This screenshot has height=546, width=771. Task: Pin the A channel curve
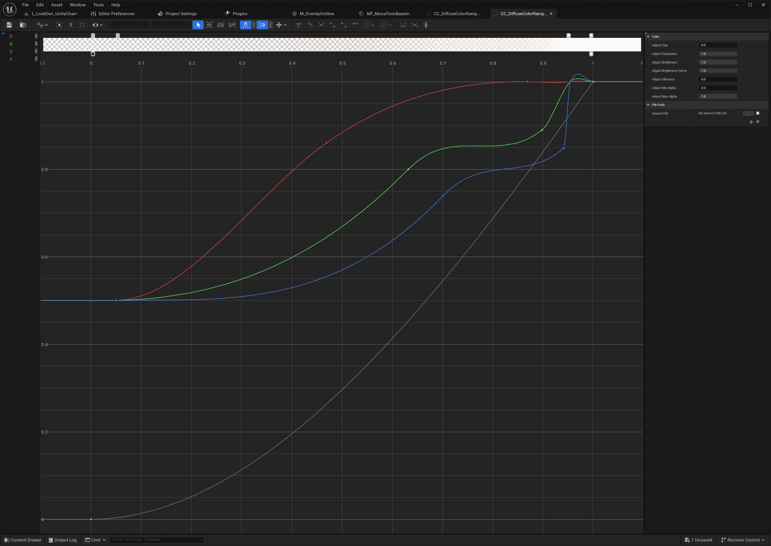(36, 59)
